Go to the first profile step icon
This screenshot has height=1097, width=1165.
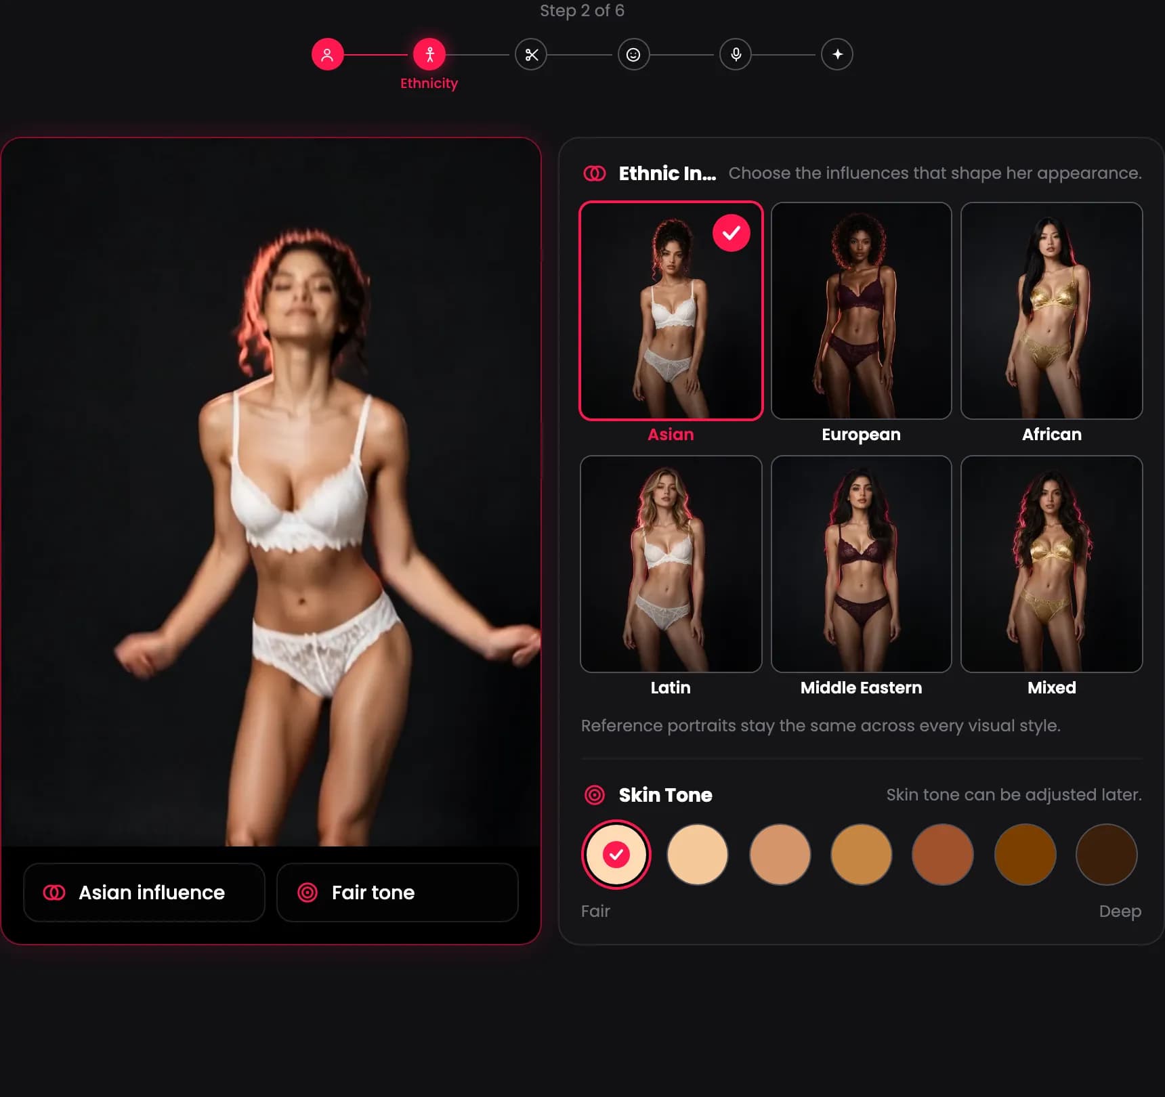click(327, 54)
